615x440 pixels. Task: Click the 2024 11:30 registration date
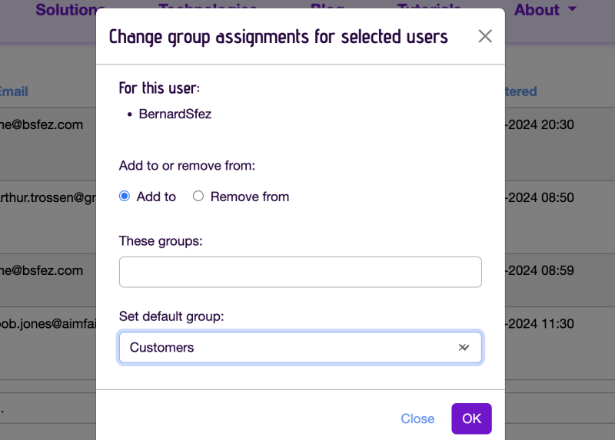pyautogui.click(x=540, y=323)
